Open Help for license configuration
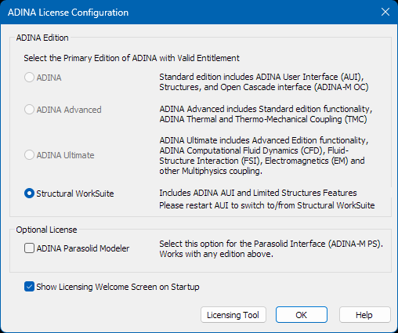Image resolution: width=398 pixels, height=333 pixels. [365, 315]
